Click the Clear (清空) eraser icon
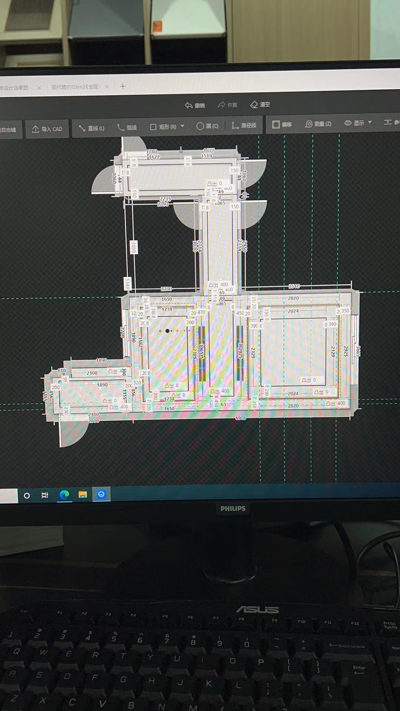The image size is (400, 711). [x=254, y=105]
